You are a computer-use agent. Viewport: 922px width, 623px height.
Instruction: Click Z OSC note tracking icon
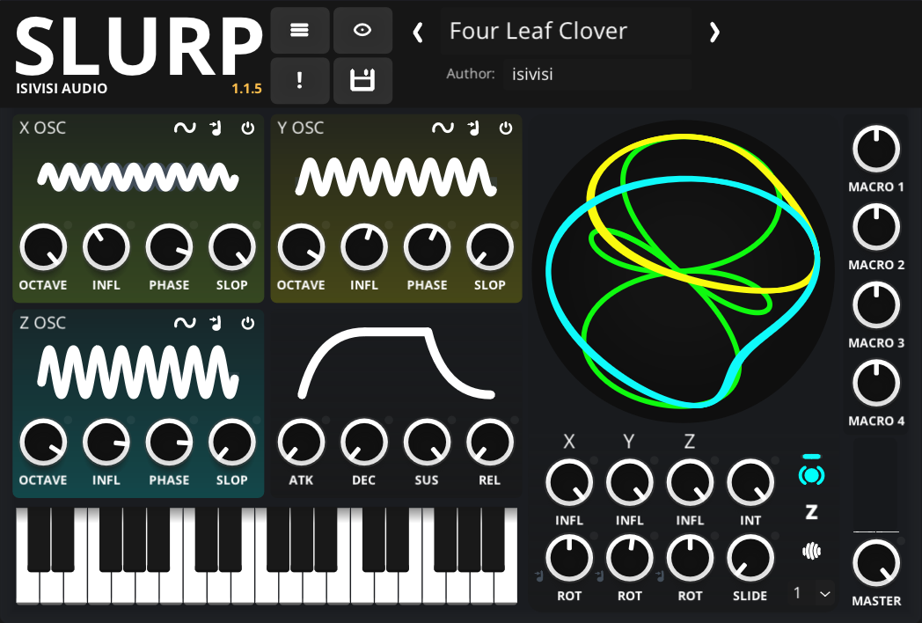tap(216, 322)
